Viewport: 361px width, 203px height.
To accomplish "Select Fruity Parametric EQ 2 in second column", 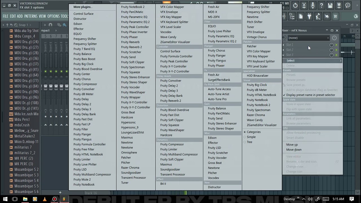I will [x=135, y=22].
